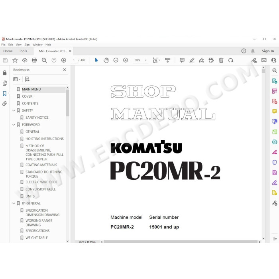This screenshot has height=279, width=279.
Task: Click the page number input field
Action: coord(74,60)
